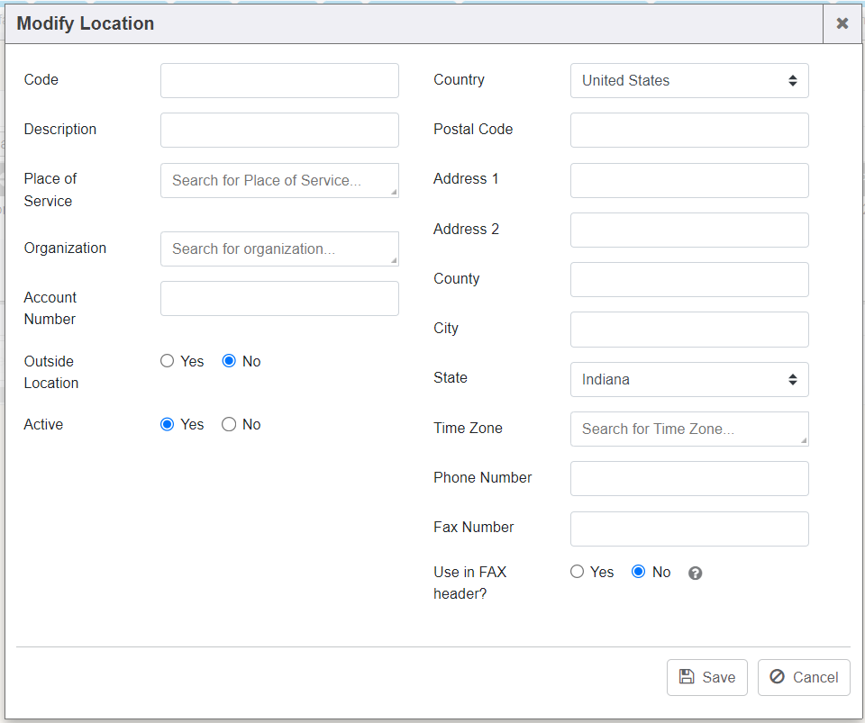Image resolution: width=865 pixels, height=723 pixels.
Task: Click the Postal Code input
Action: click(689, 130)
